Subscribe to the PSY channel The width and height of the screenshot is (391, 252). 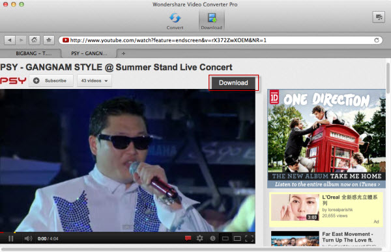pos(51,81)
